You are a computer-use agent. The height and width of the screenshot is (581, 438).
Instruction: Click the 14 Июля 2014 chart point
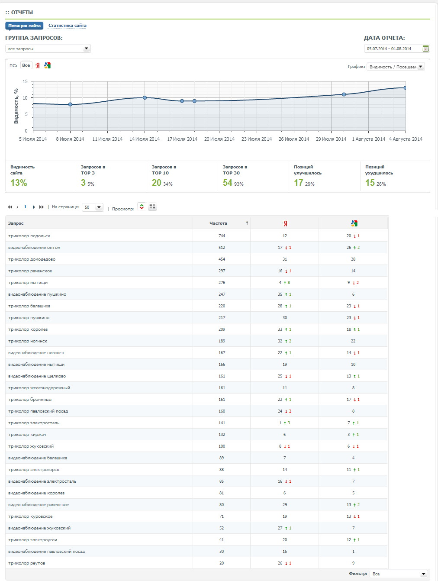pyautogui.click(x=145, y=98)
